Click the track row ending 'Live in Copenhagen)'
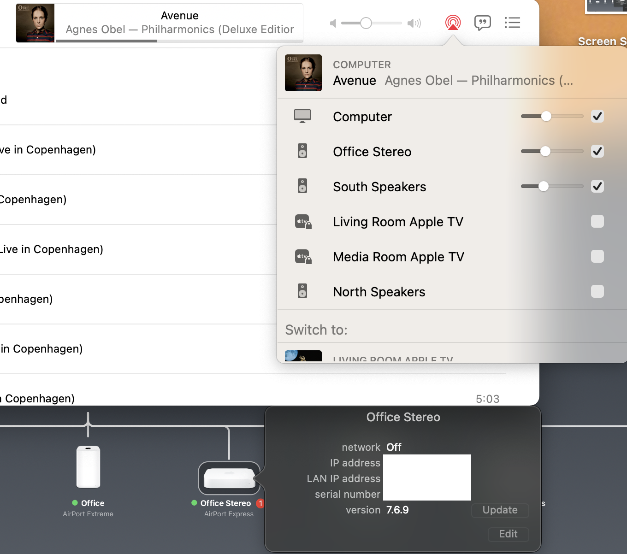This screenshot has height=554, width=627. pos(138,249)
